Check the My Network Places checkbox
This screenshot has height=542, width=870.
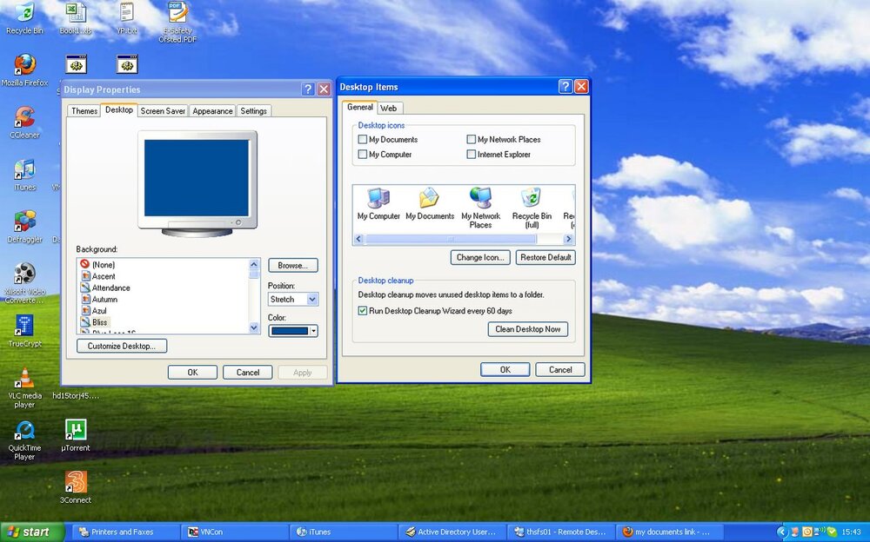[471, 139]
